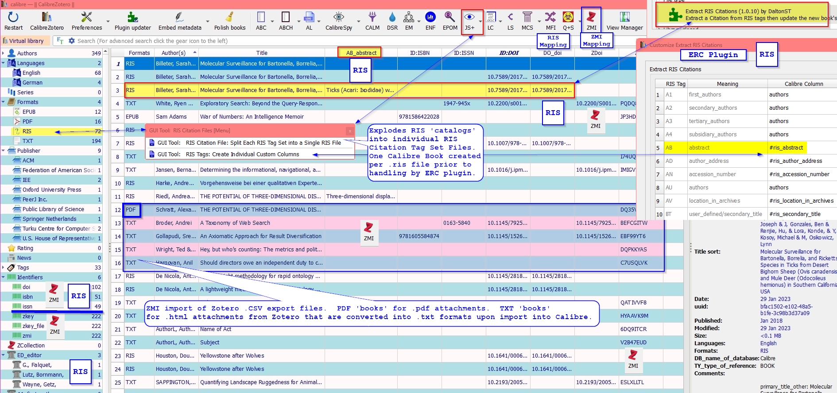Open the Preferences dropdown arrow

click(x=108, y=21)
